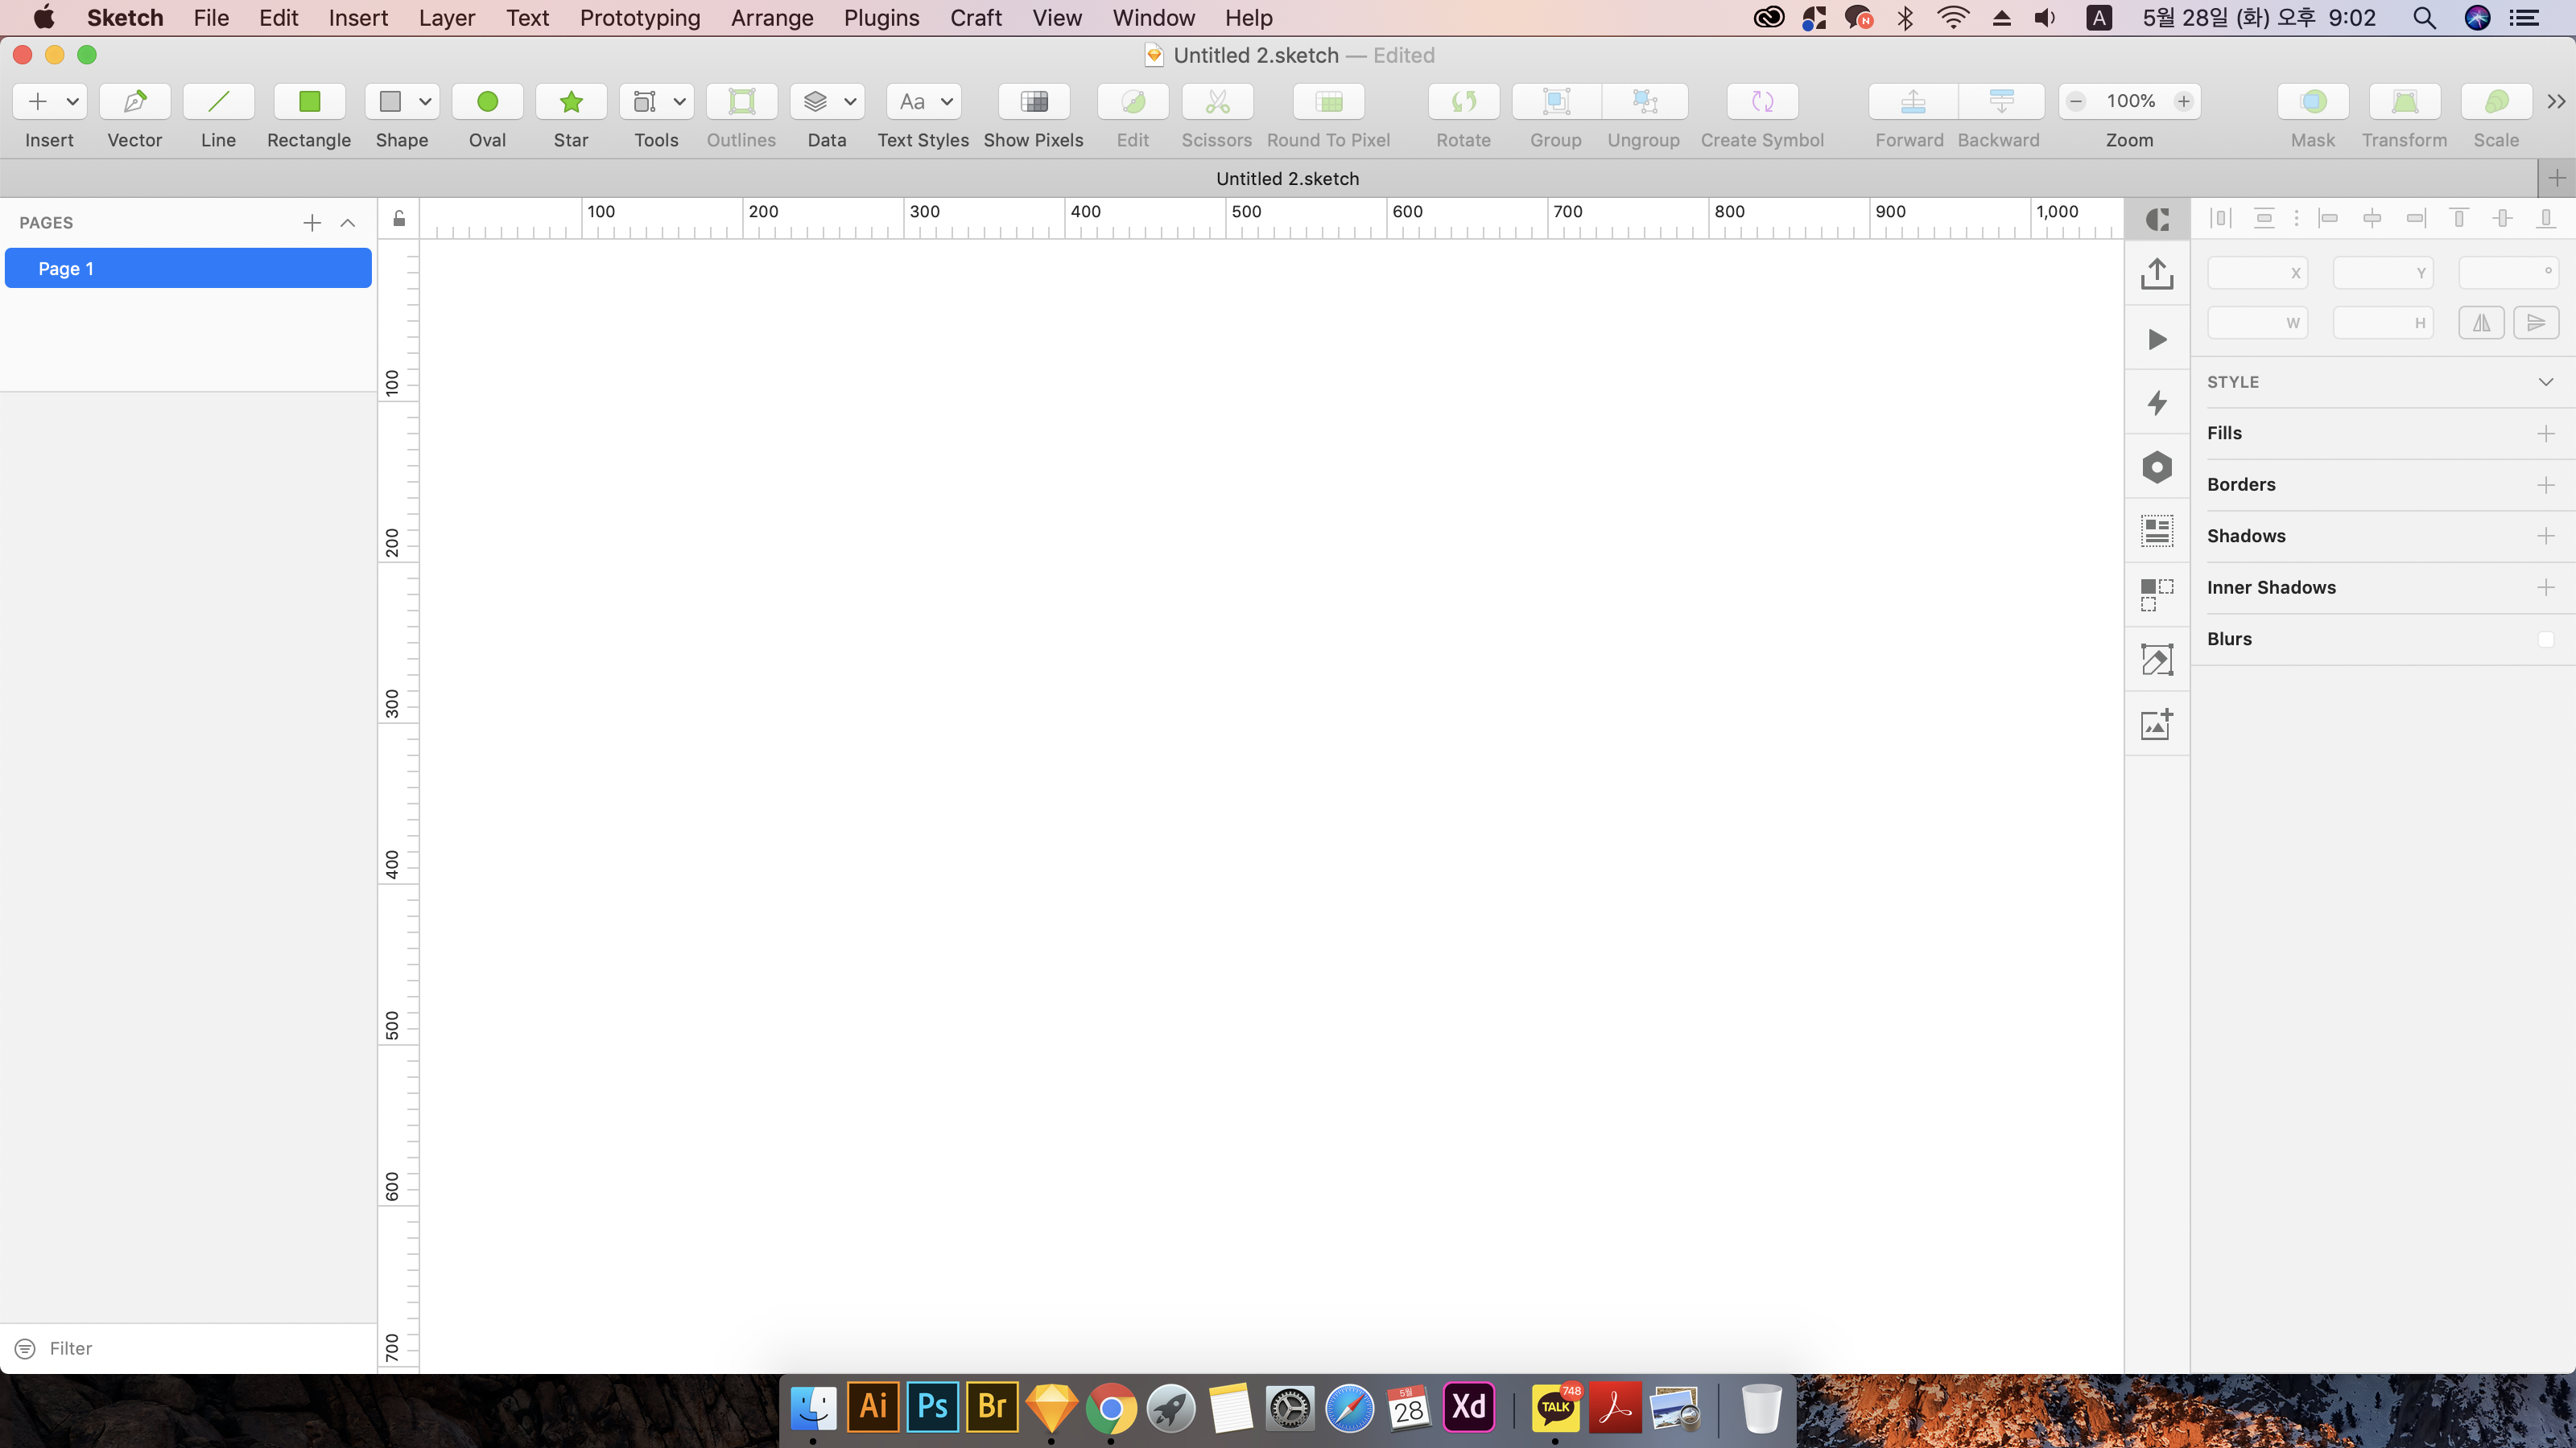Viewport: 2576px width, 1448px height.
Task: Select the Star shape tool
Action: click(x=571, y=101)
